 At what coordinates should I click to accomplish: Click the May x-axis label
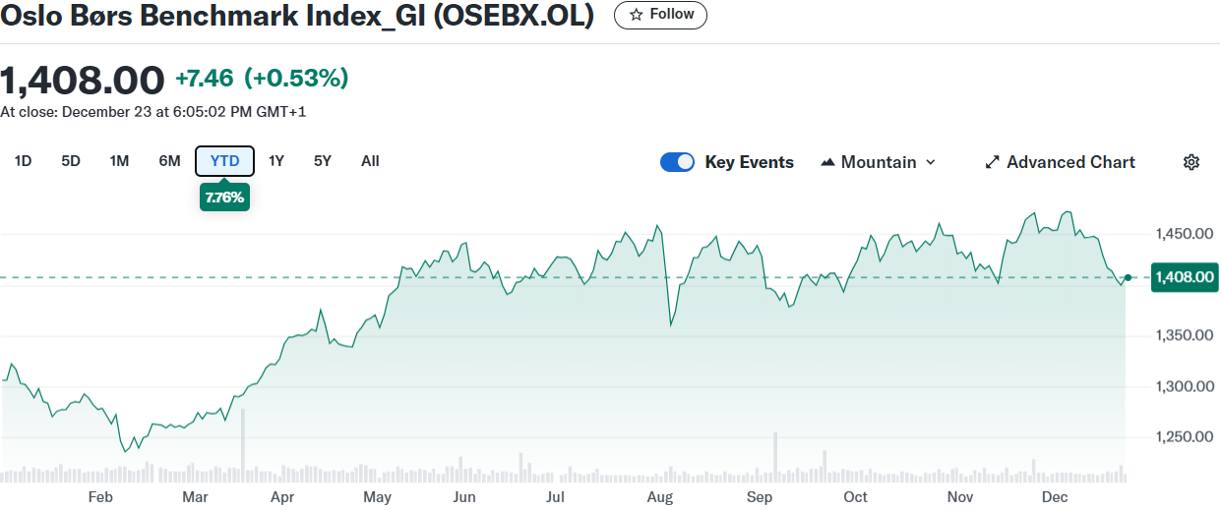click(377, 497)
